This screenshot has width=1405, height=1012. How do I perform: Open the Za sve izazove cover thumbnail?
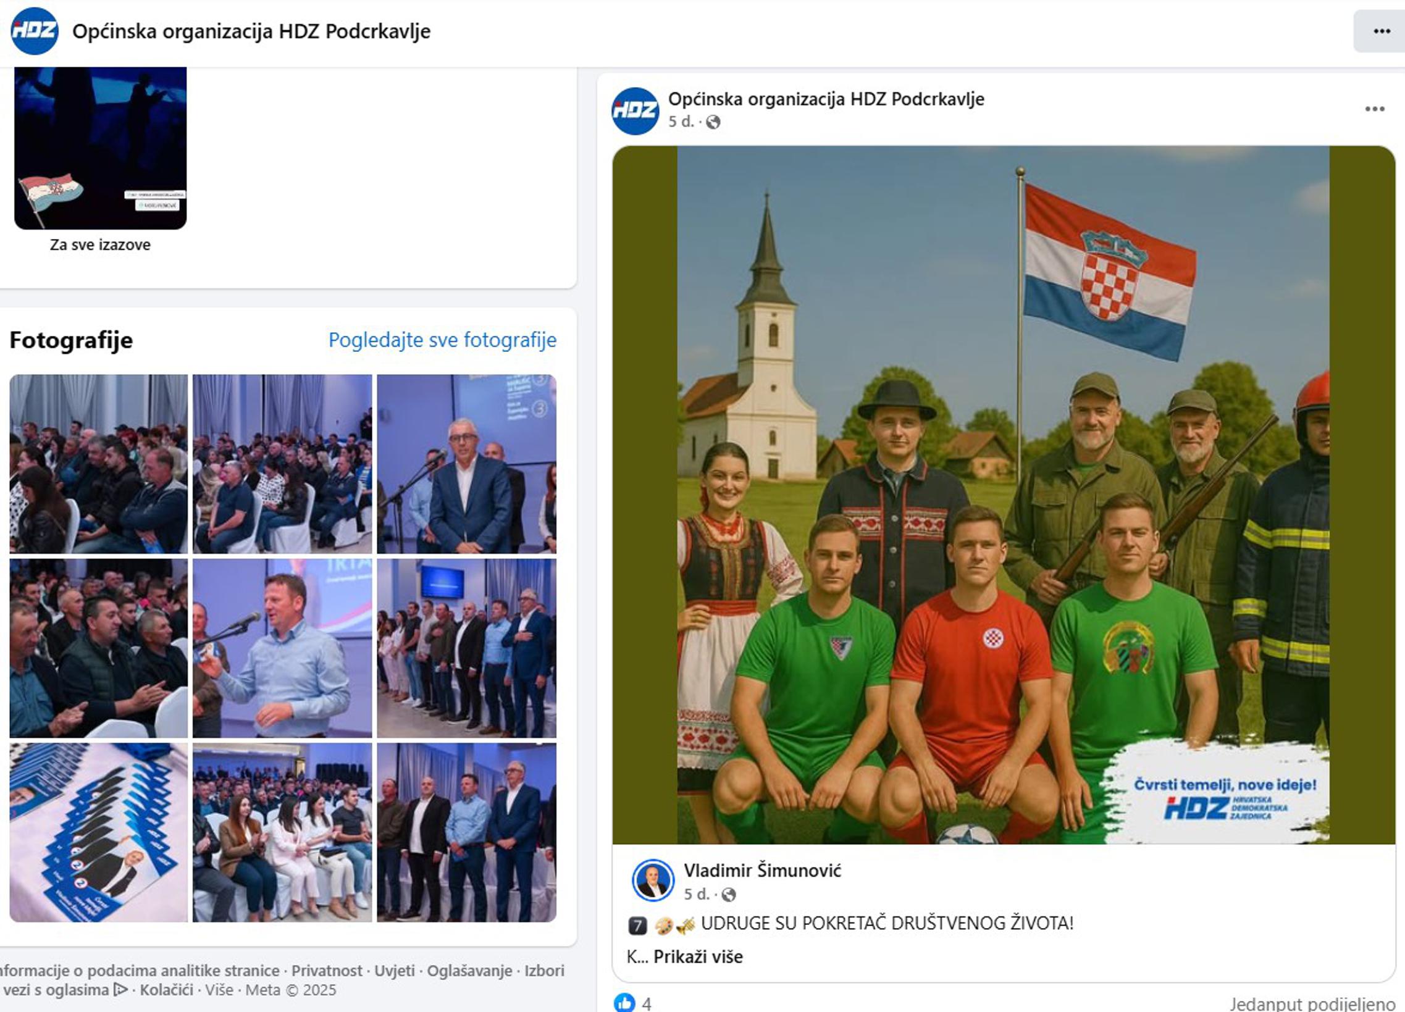pos(100,149)
